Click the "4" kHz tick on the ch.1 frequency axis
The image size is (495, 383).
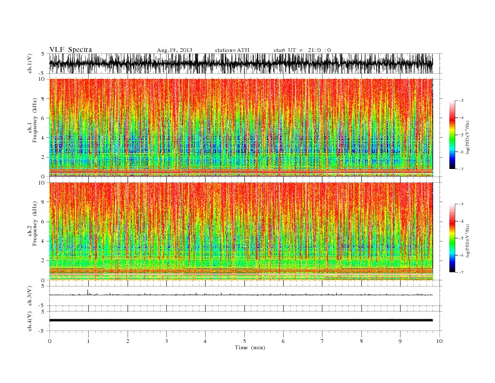click(x=43, y=138)
